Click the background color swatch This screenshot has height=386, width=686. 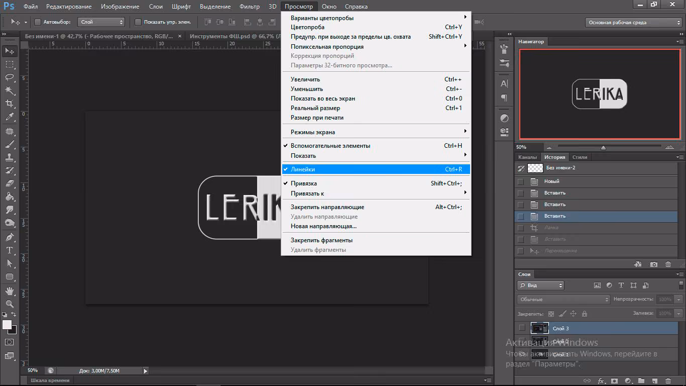click(13, 330)
